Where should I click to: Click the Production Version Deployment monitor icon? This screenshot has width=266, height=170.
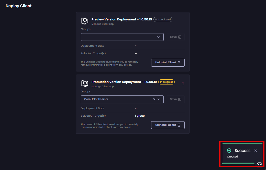pyautogui.click(x=84, y=83)
